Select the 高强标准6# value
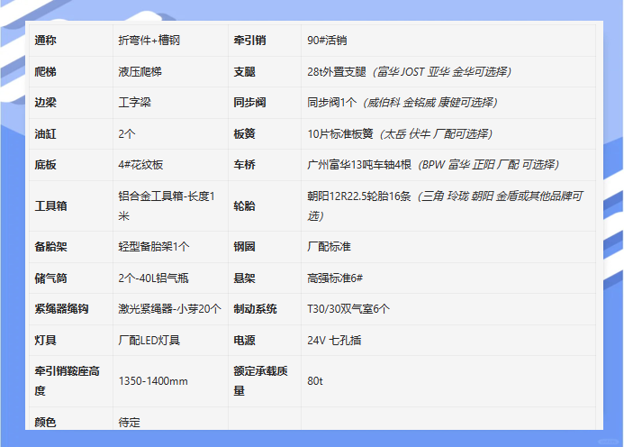624x447 pixels. [x=335, y=278]
